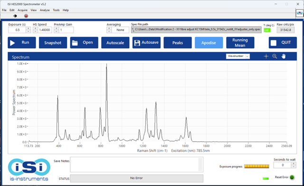Click the Exposure progress bar

coord(256,166)
